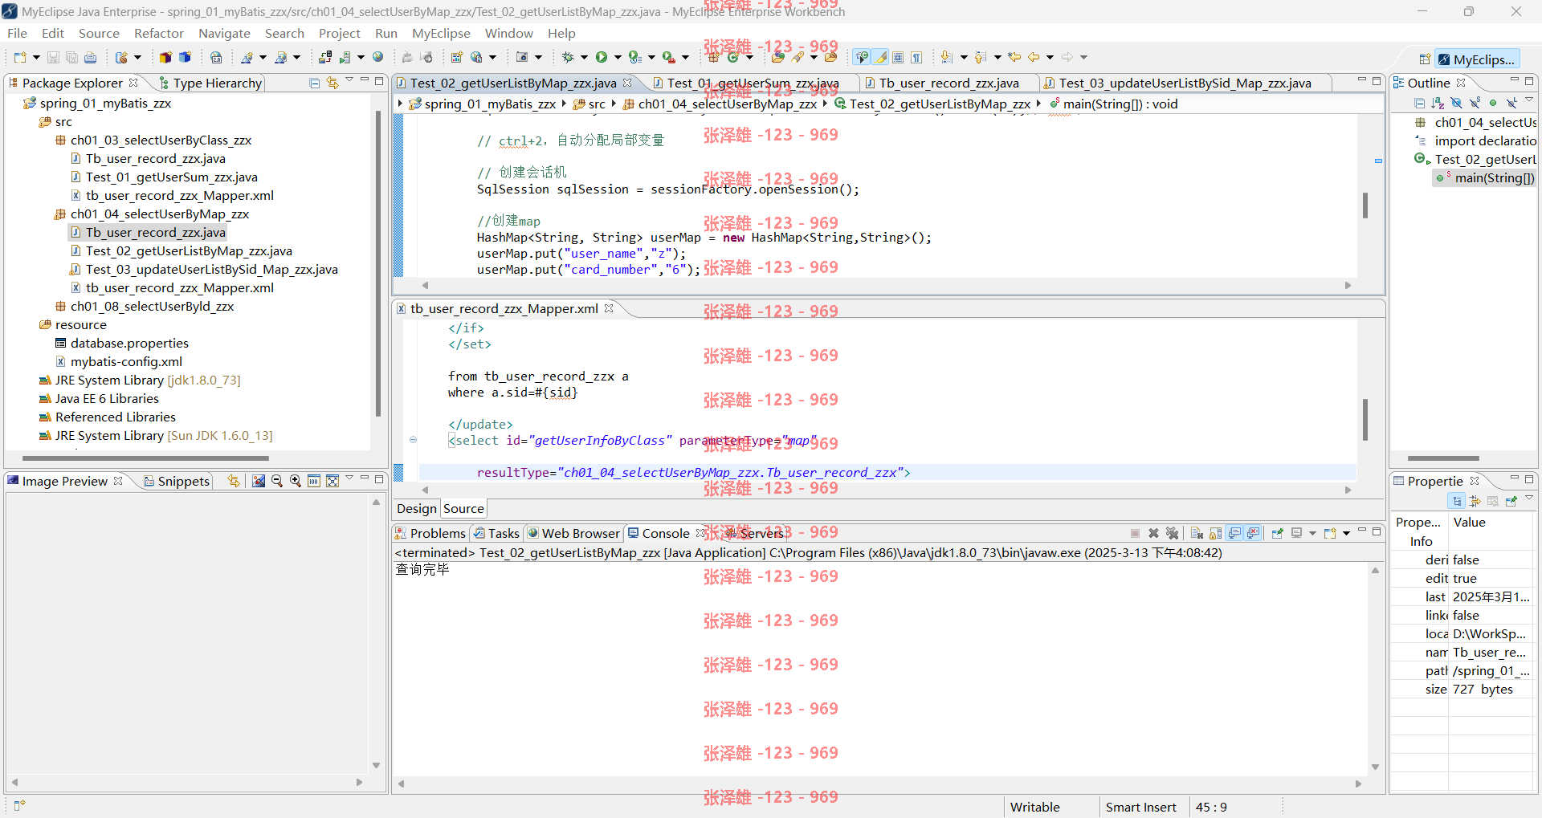Collapse main method fold in XML editor
The width and height of the screenshot is (1542, 818).
pos(413,440)
